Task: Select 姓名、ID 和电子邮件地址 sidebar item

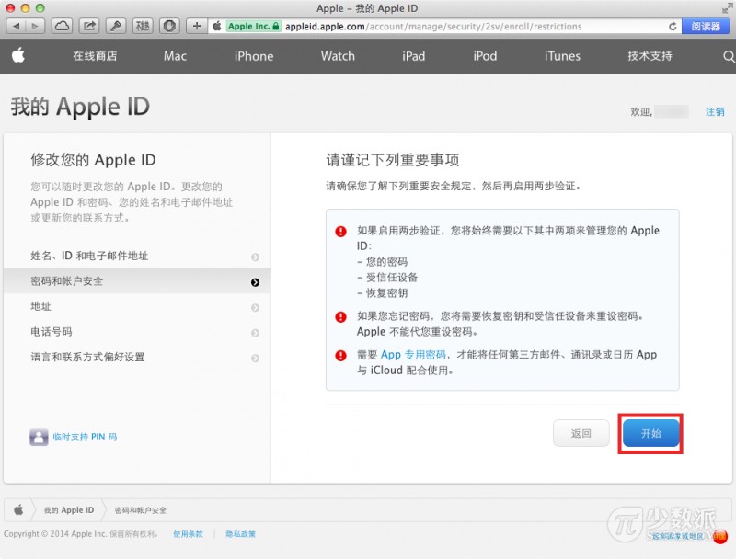Action: [137, 256]
